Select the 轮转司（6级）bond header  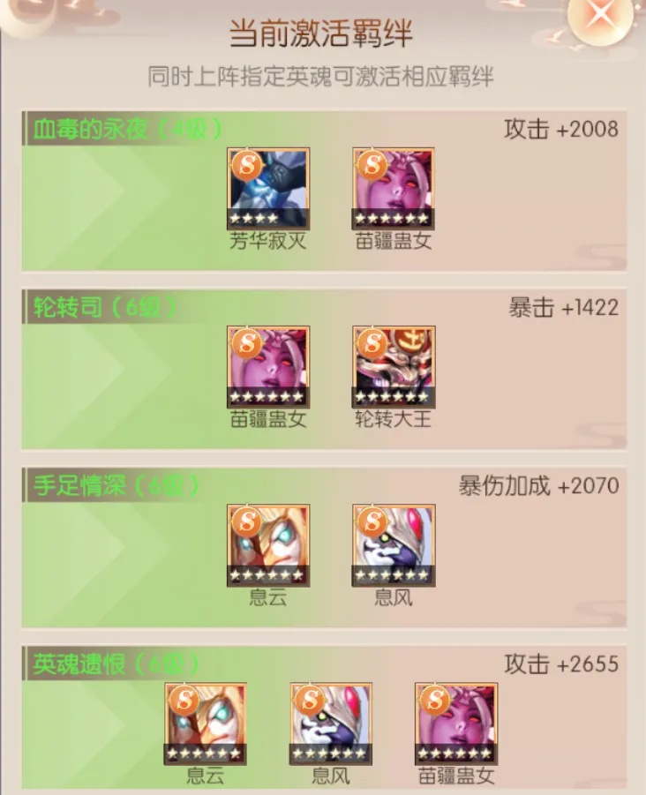pos(105,308)
